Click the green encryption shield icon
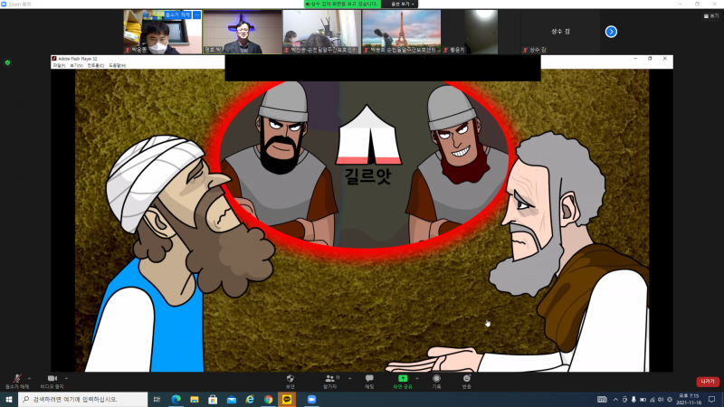Image resolution: width=724 pixels, height=407 pixels. (7, 62)
